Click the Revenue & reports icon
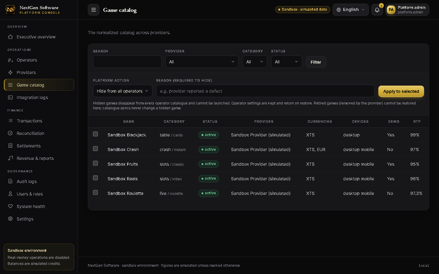The width and height of the screenshot is (439, 274). 10,158
